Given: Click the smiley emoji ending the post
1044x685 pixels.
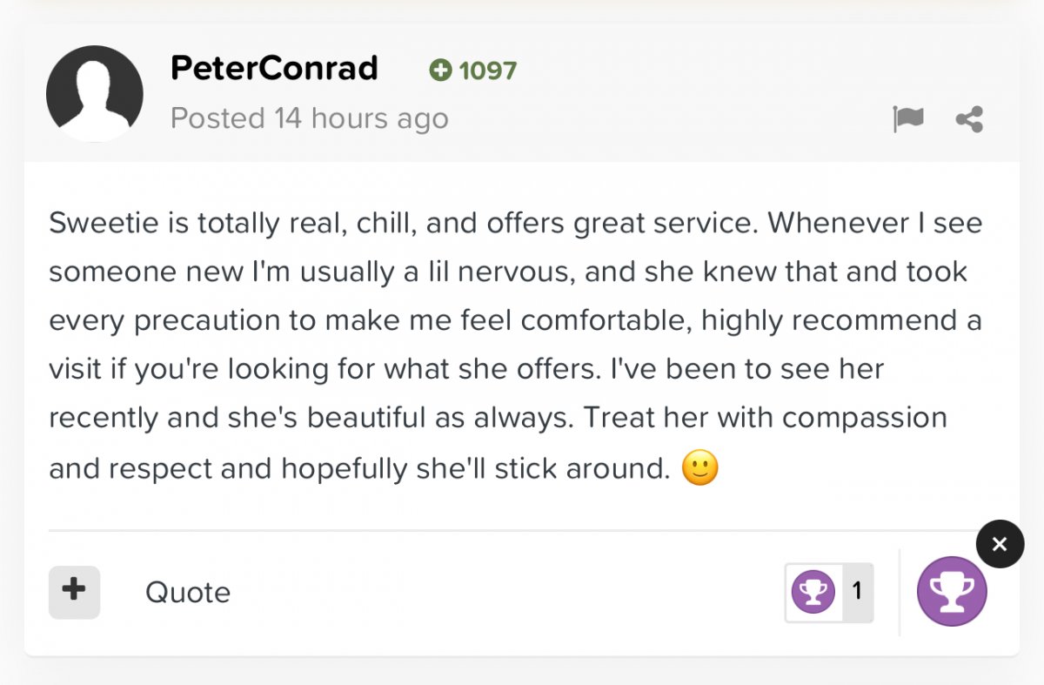Looking at the screenshot, I should (699, 470).
